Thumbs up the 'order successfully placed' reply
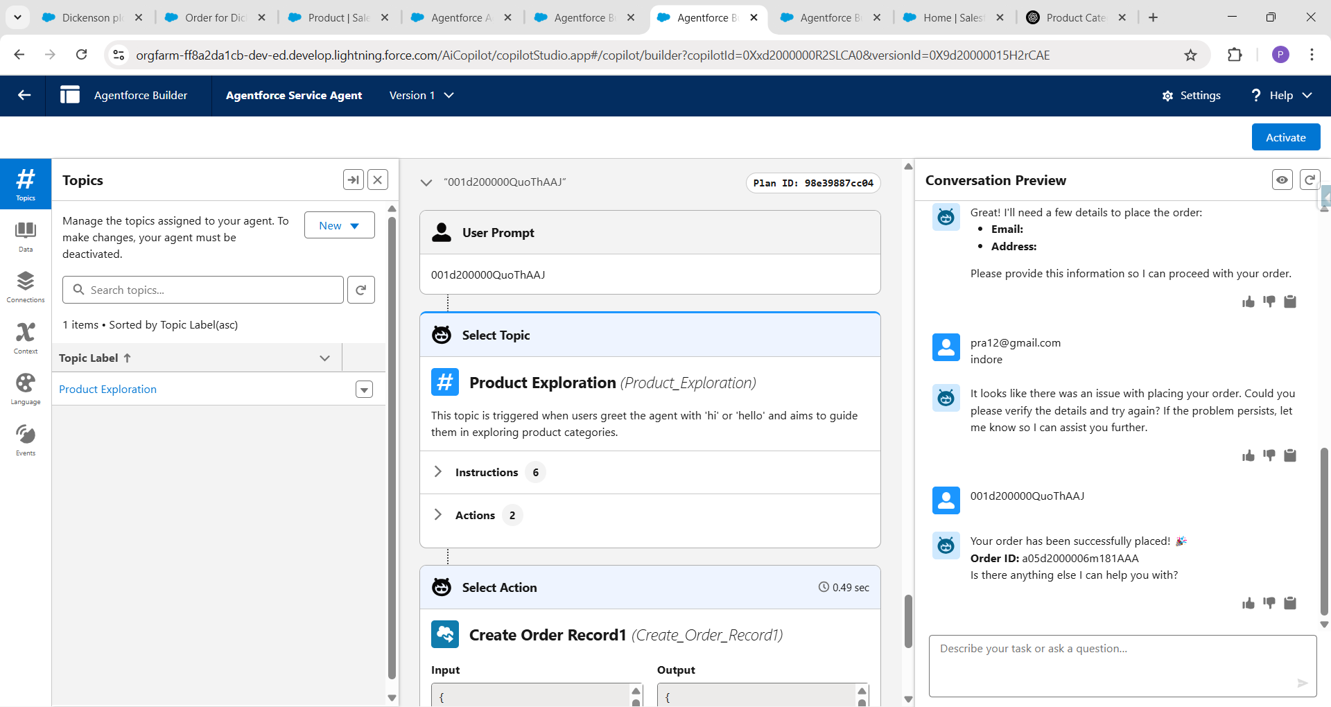1331x707 pixels. pyautogui.click(x=1249, y=603)
